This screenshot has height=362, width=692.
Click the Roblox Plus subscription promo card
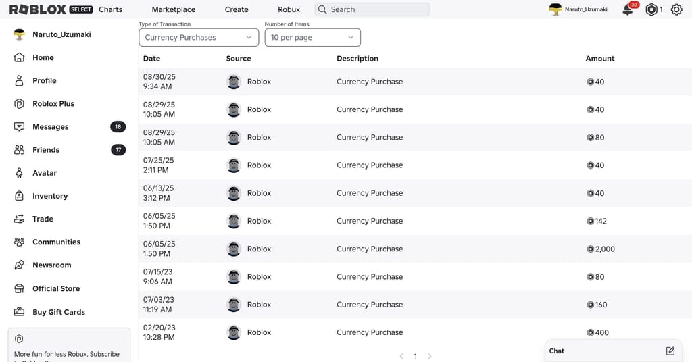[x=70, y=345]
